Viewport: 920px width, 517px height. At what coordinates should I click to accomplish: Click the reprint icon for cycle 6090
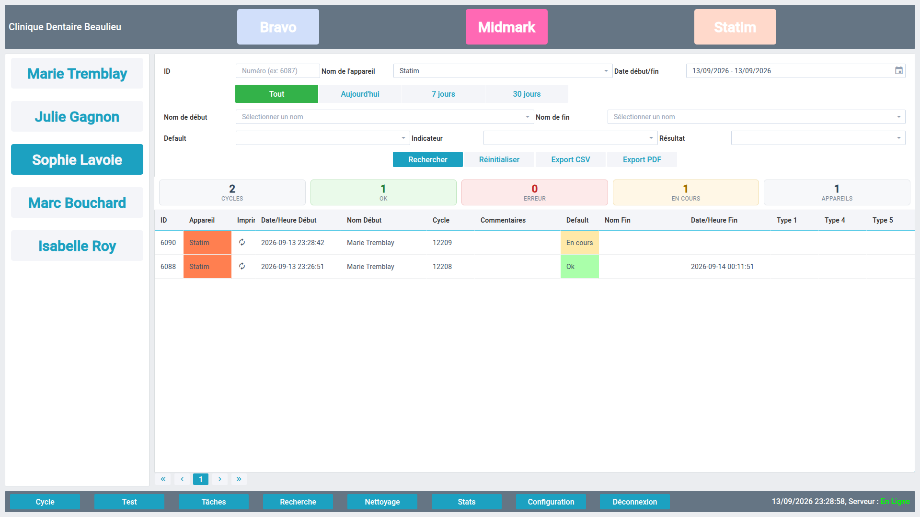pyautogui.click(x=242, y=242)
